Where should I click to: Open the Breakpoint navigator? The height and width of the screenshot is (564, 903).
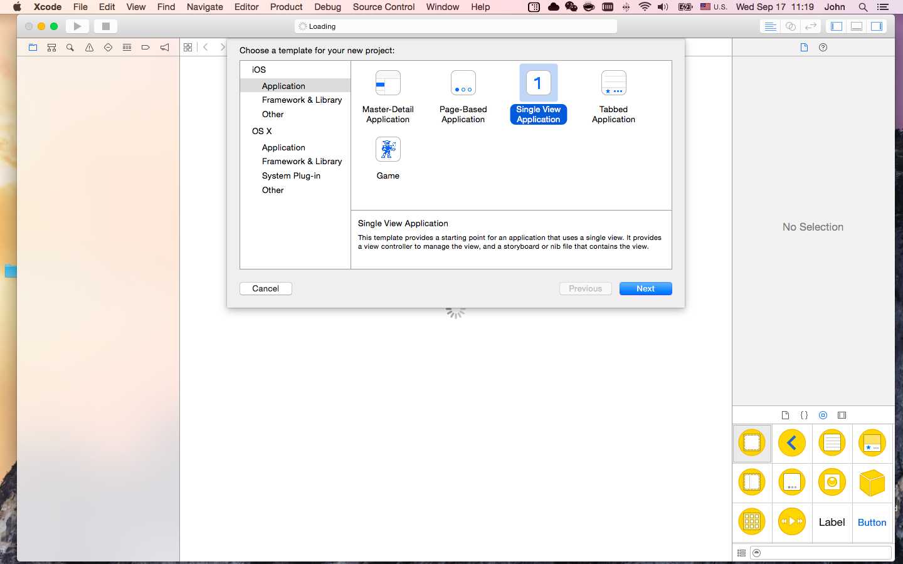pos(145,47)
